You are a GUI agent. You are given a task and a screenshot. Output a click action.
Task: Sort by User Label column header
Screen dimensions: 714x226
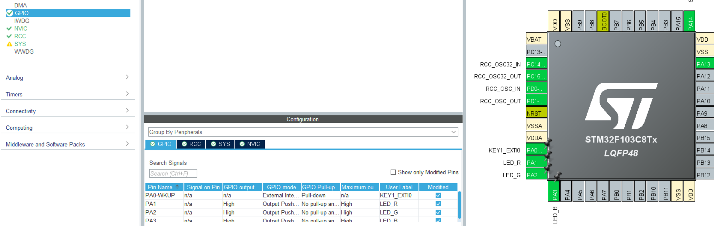[399, 187]
